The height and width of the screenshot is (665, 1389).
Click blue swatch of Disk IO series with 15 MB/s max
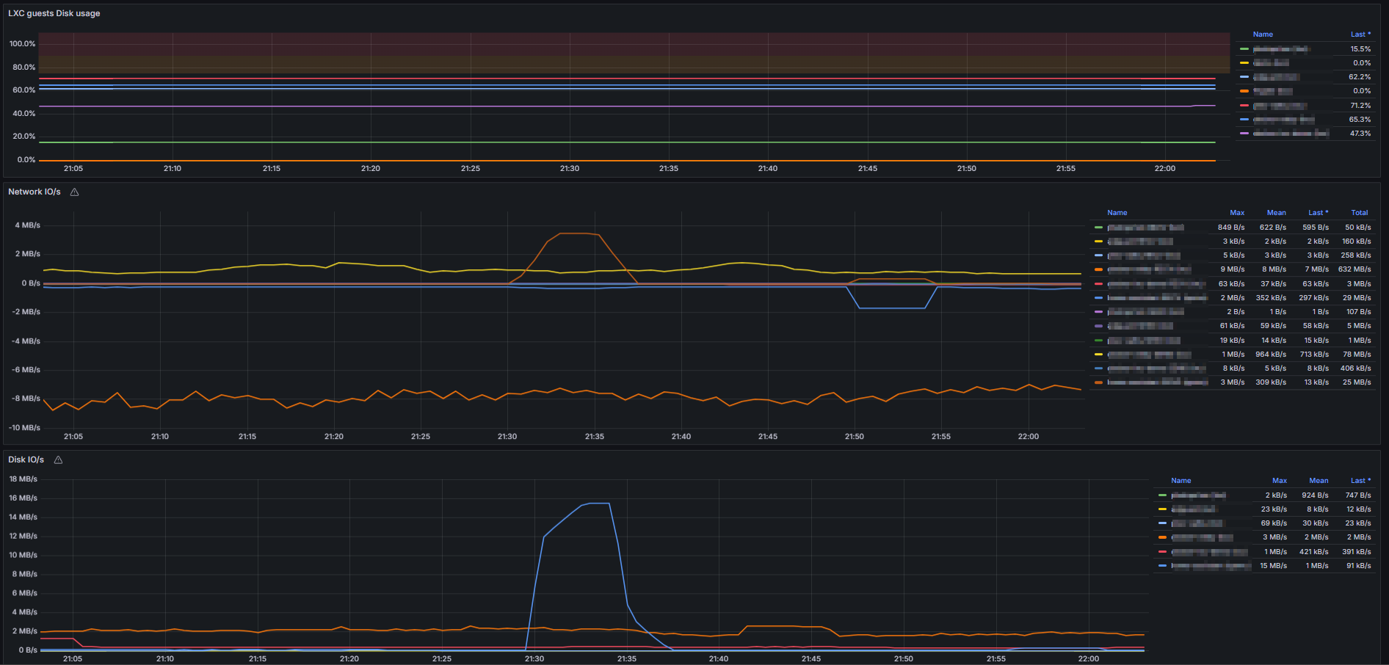click(1162, 566)
